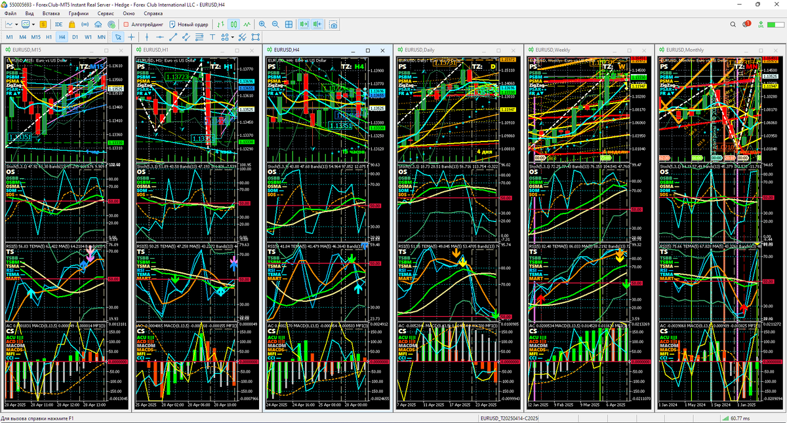
Task: Expand the templates dropdown arrow
Action: pos(33,24)
